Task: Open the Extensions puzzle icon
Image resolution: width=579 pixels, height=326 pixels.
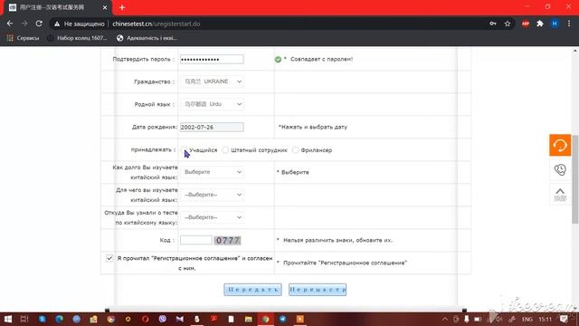Action: click(x=540, y=24)
